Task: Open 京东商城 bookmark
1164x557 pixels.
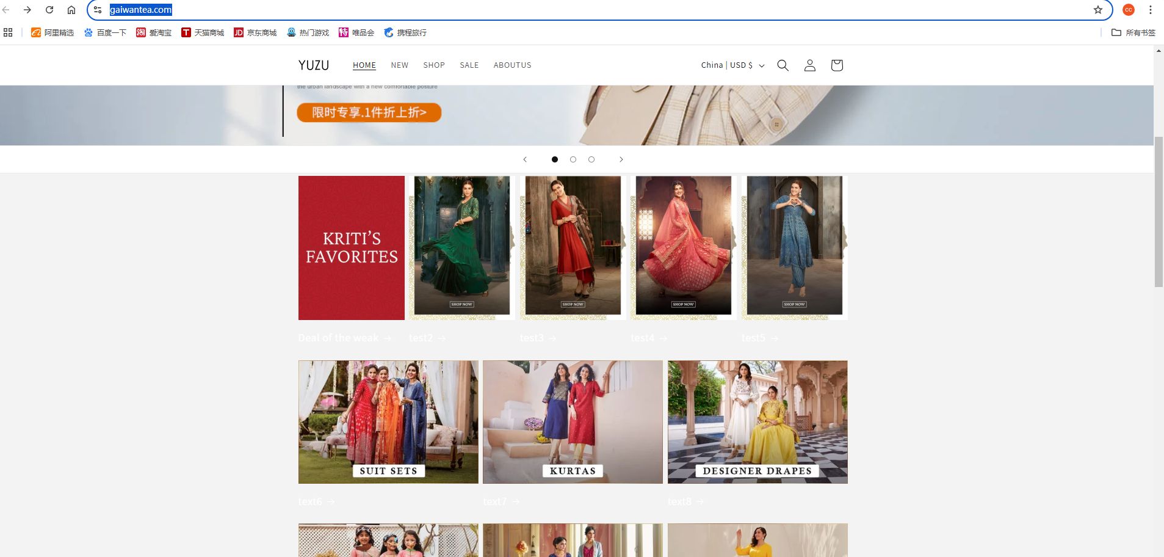Action: click(255, 32)
